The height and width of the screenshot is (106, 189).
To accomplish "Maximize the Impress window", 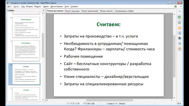I will (x=175, y=3).
